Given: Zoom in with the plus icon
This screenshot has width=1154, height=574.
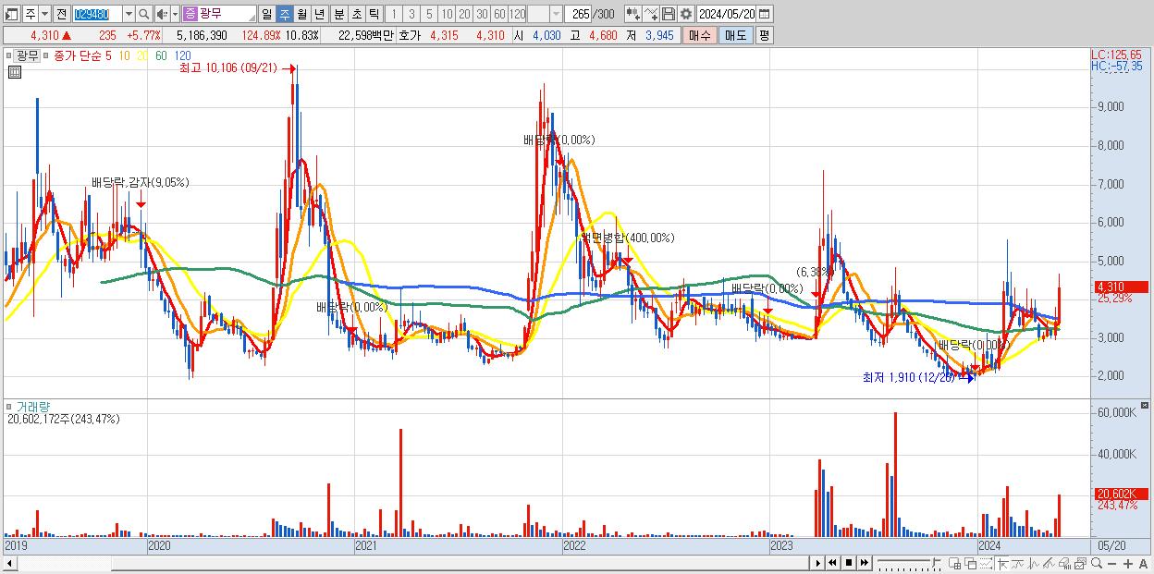Looking at the screenshot, I should pos(1128,563).
